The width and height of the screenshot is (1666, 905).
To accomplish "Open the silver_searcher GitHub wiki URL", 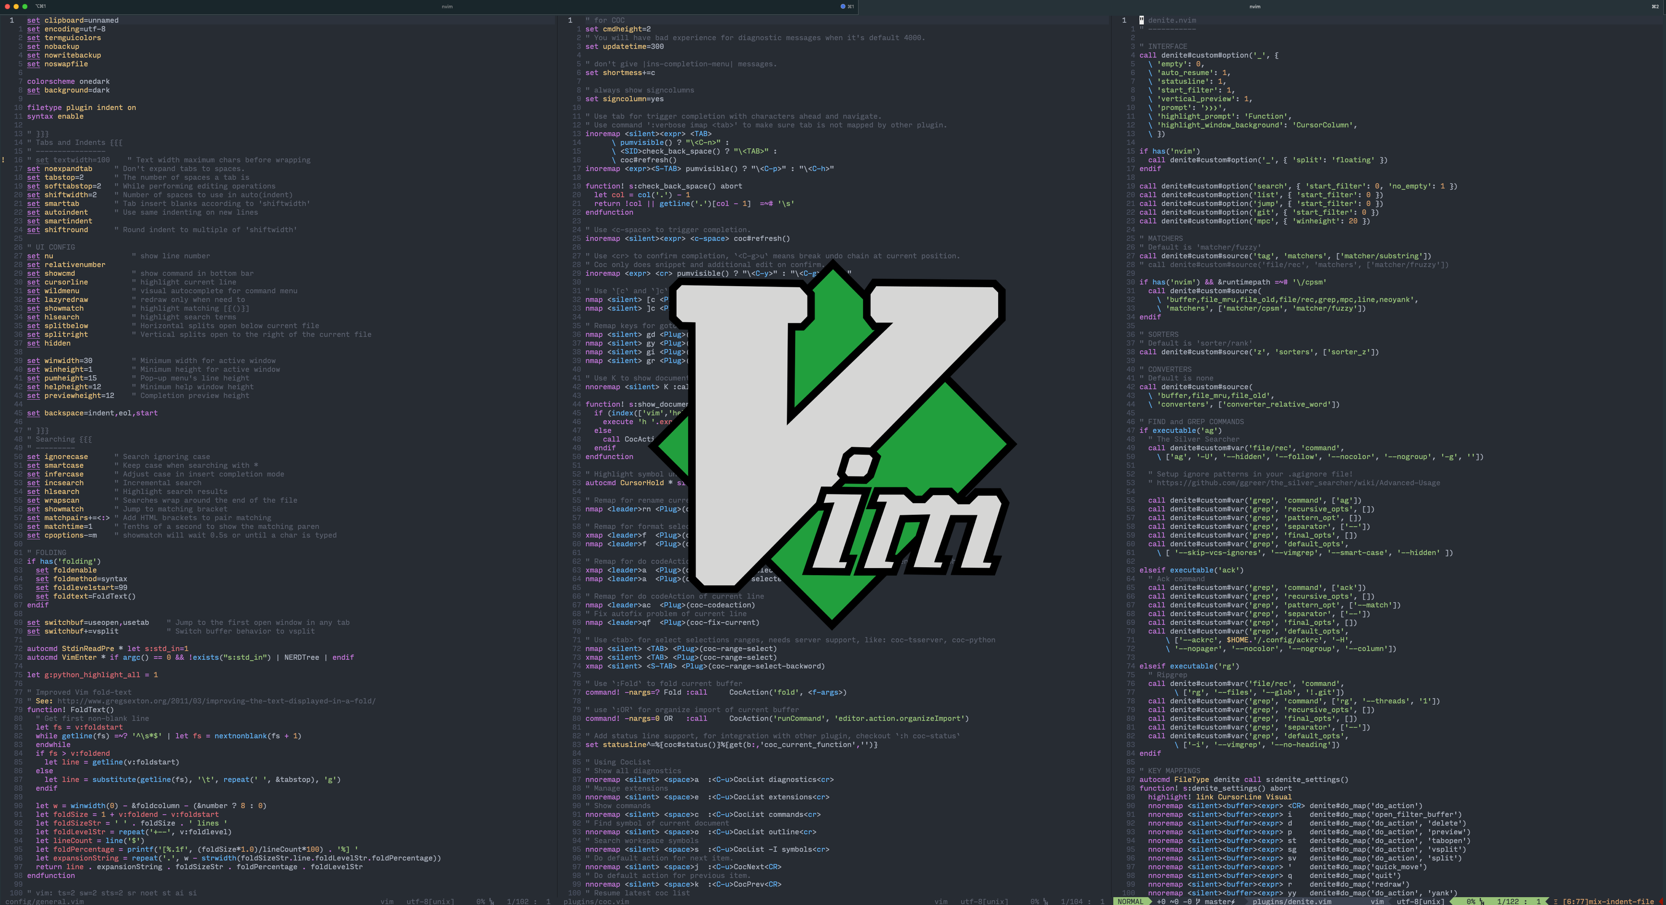I will [1298, 483].
